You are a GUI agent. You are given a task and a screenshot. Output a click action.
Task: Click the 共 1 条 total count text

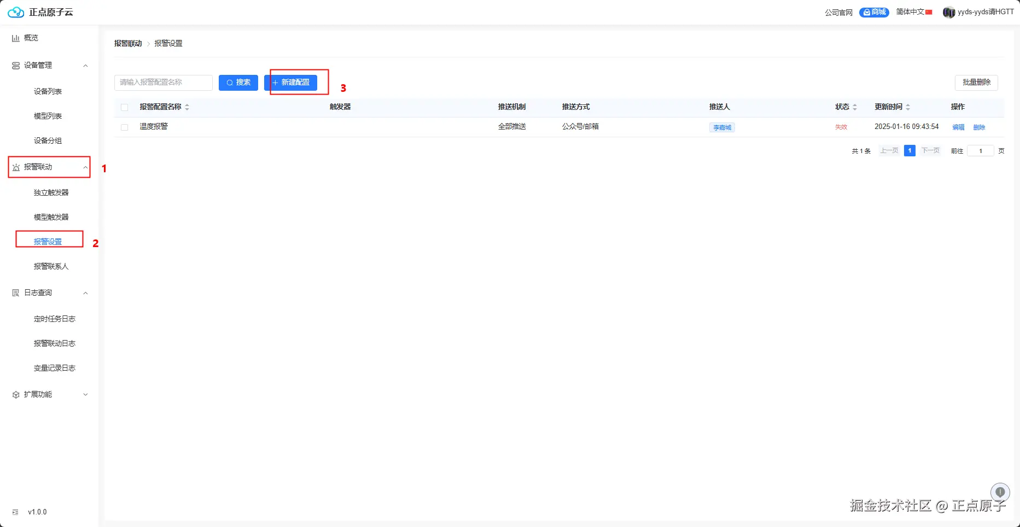click(x=861, y=151)
